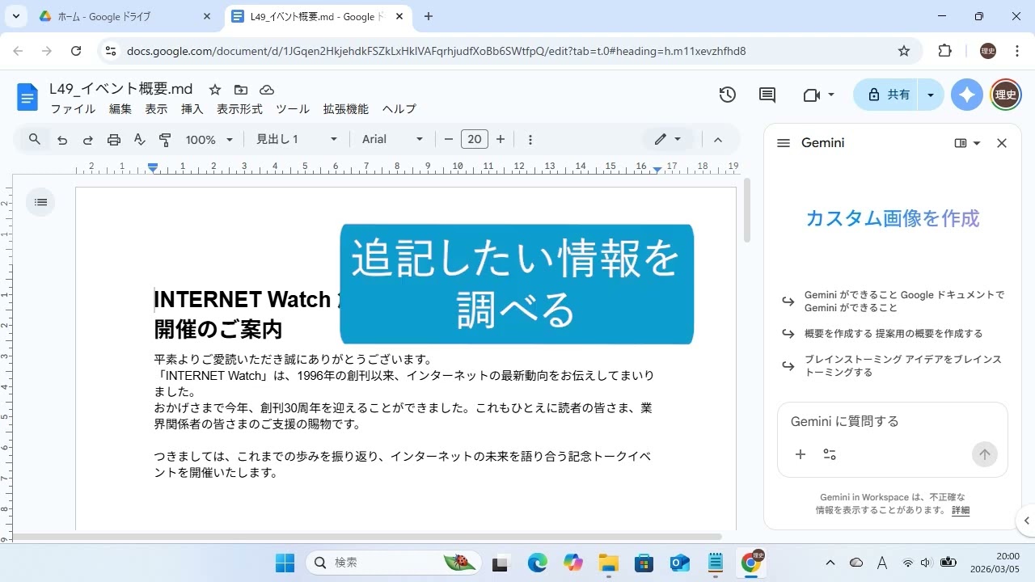Open Windows Start menu
Viewport: 1035px width, 582px height.
click(285, 563)
